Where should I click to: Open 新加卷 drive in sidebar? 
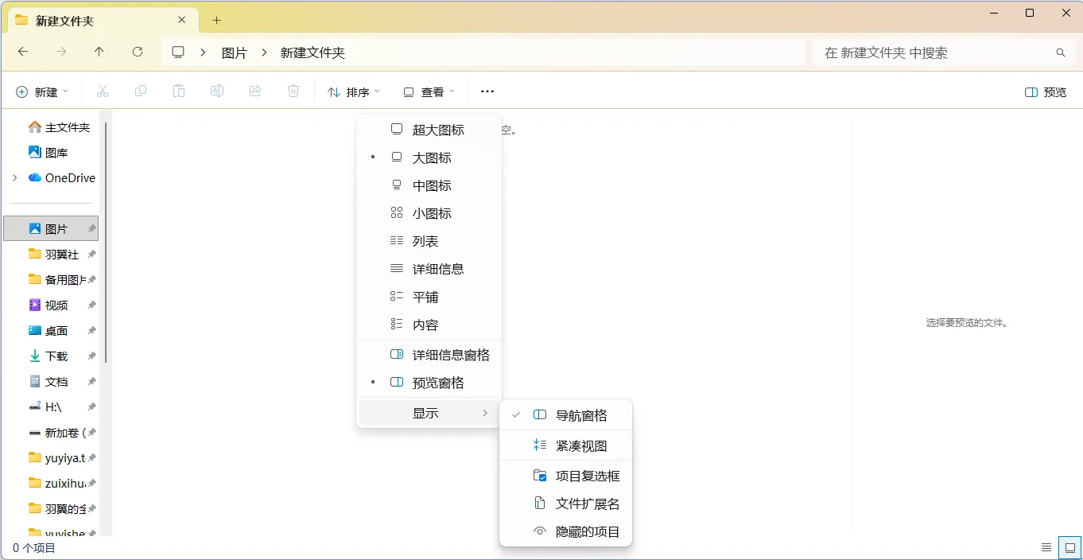click(x=58, y=433)
